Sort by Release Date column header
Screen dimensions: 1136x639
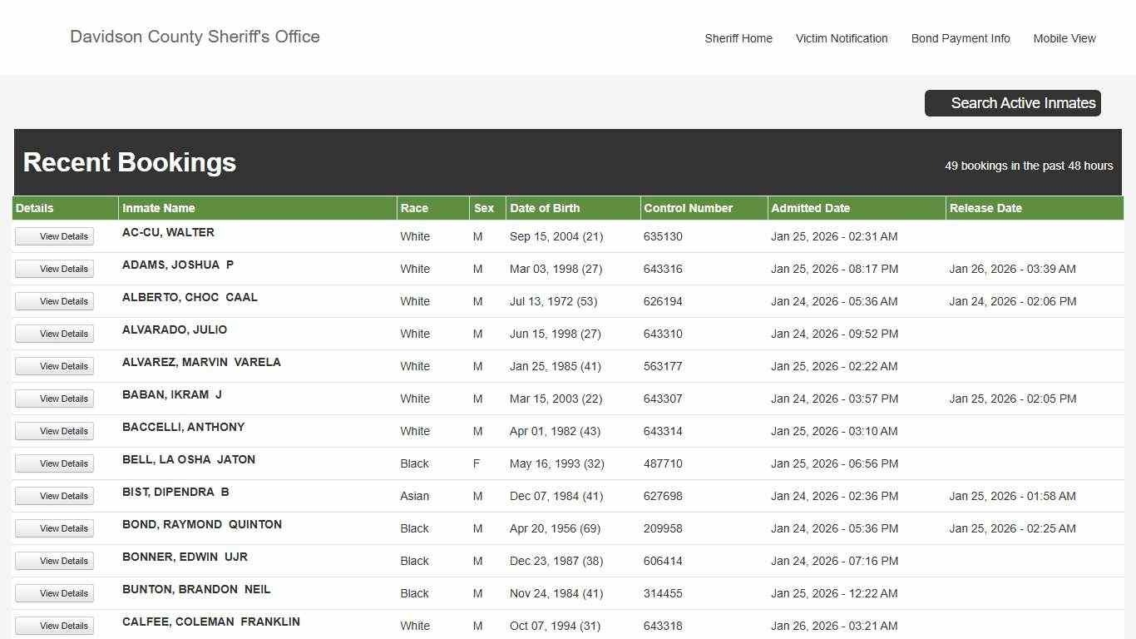pyautogui.click(x=985, y=208)
